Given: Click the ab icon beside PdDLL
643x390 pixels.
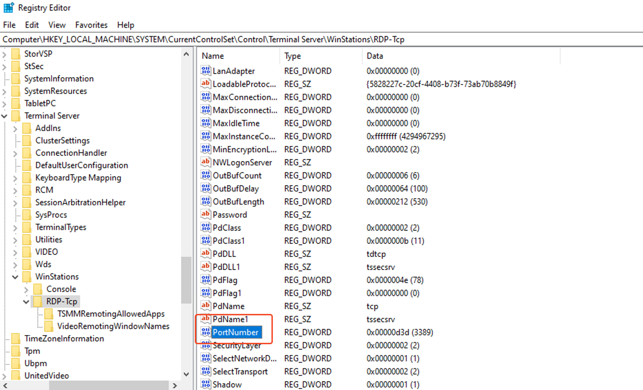Looking at the screenshot, I should coord(205,253).
